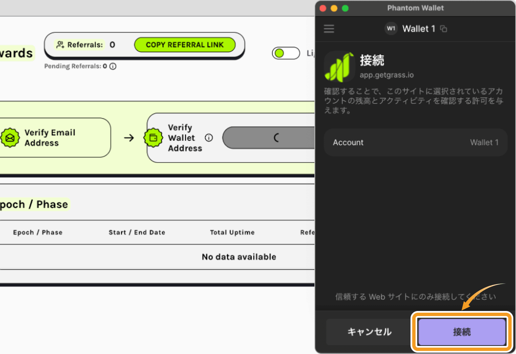Image resolution: width=516 pixels, height=354 pixels.
Task: Click the Wallet 1 title text
Action: pyautogui.click(x=419, y=29)
